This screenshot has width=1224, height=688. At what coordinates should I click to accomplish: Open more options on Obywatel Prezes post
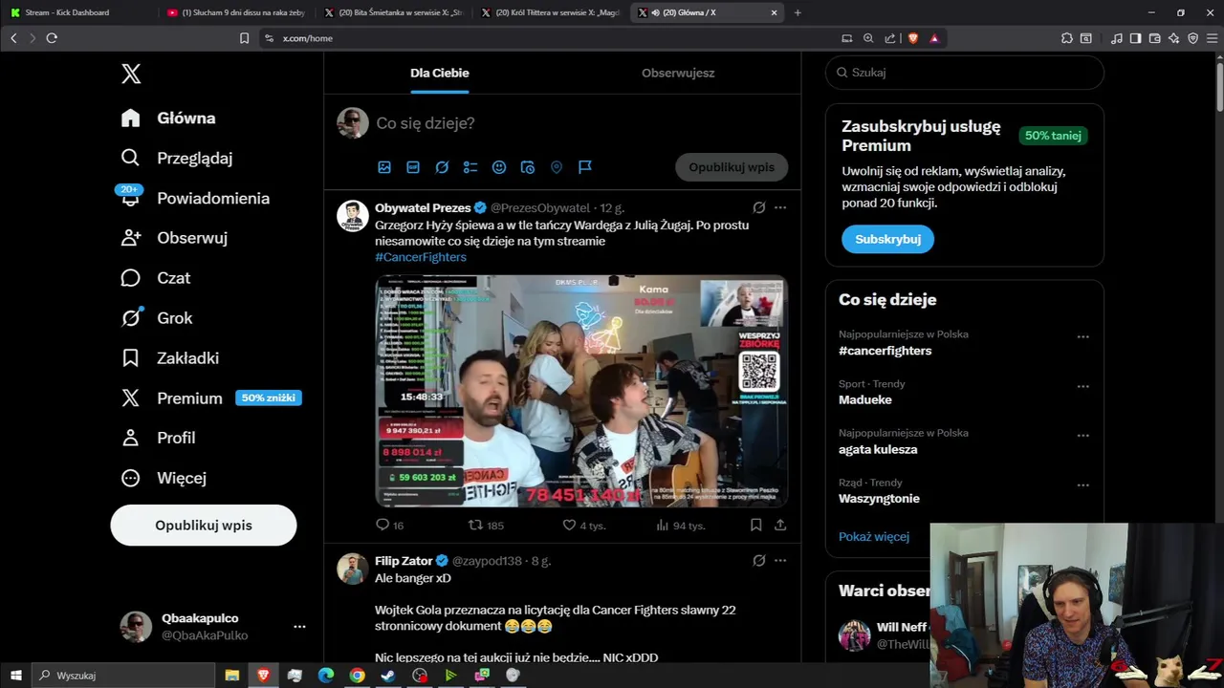click(x=780, y=207)
